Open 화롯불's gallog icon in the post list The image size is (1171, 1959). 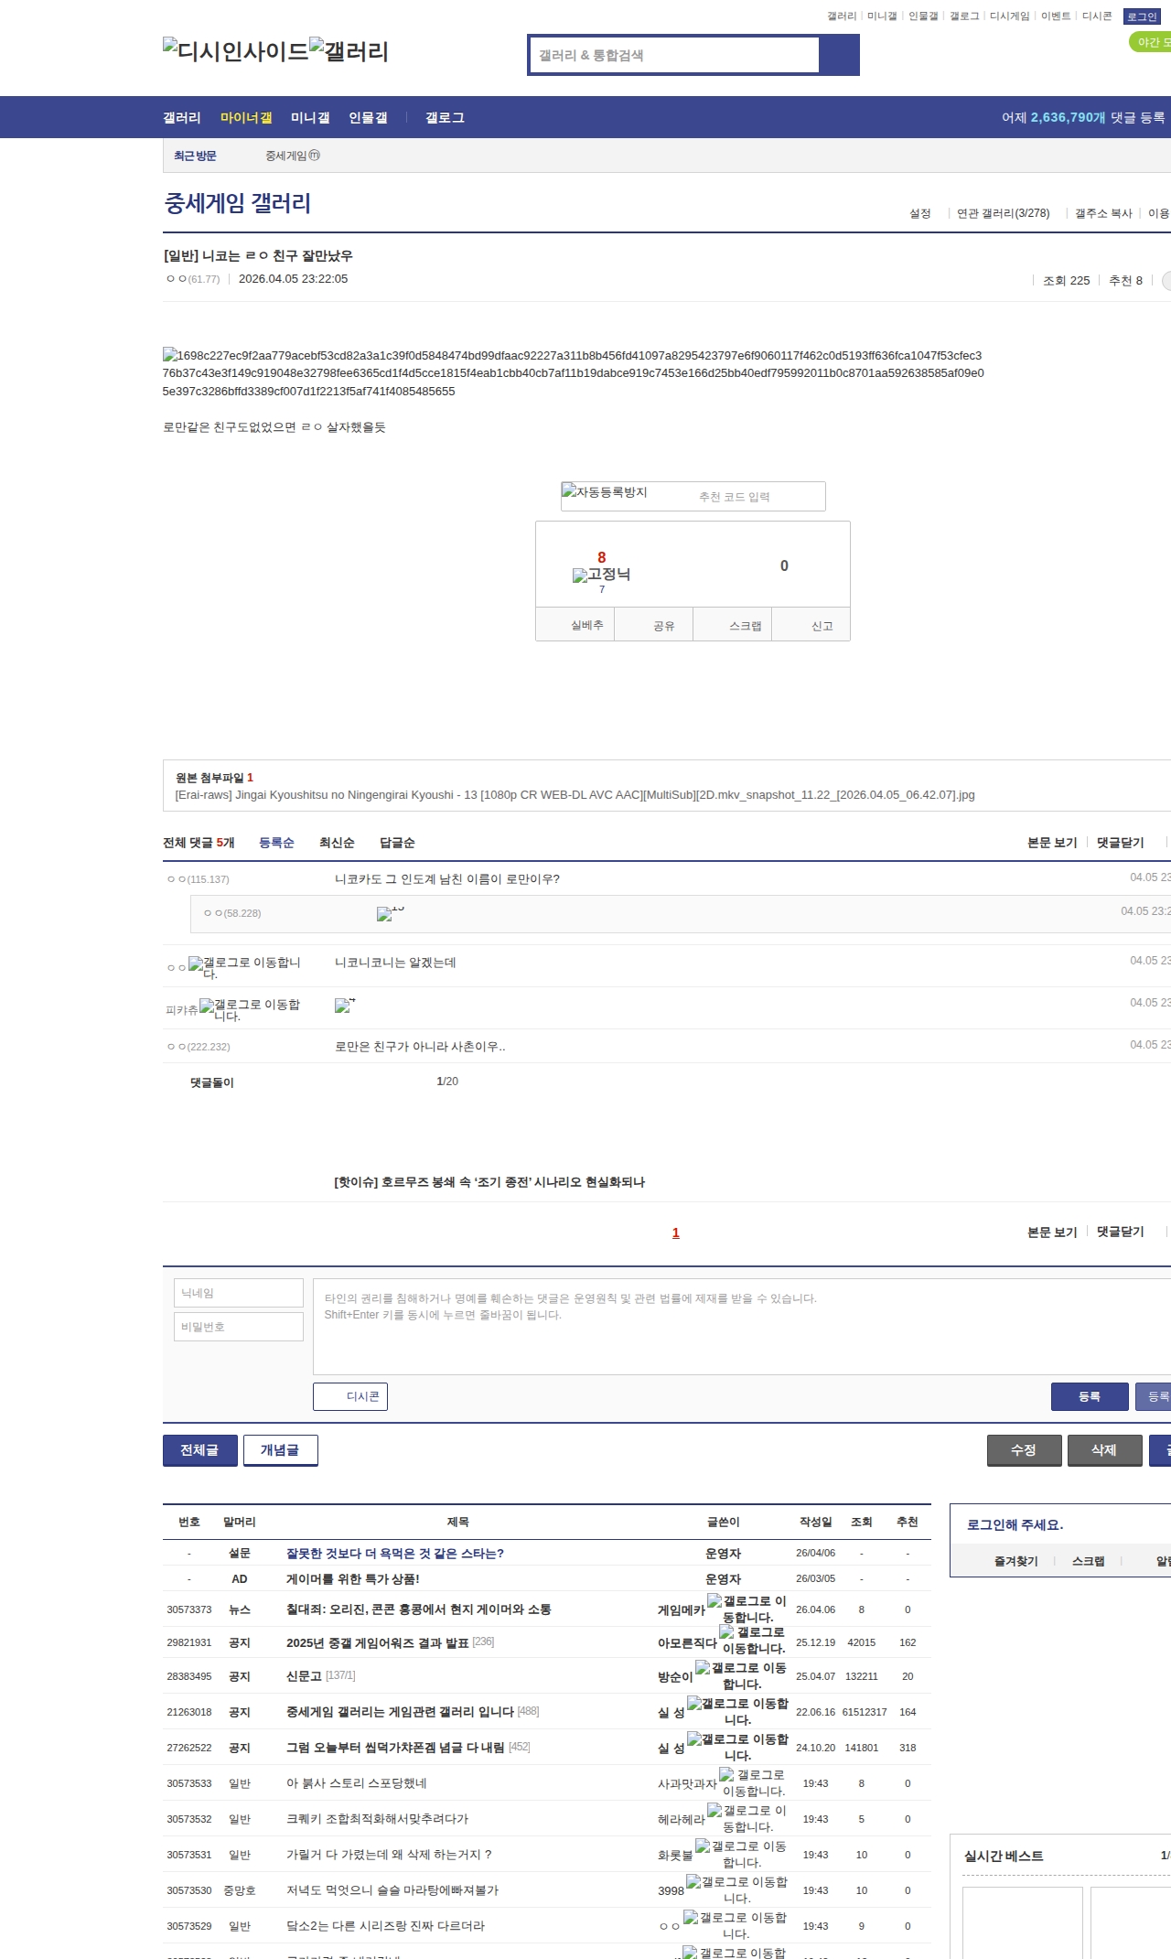741,1854
